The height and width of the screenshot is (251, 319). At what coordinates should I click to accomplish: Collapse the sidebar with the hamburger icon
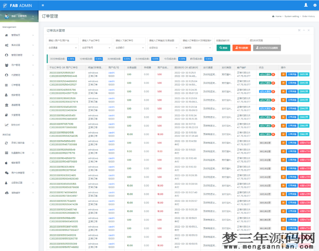pos(43,5)
